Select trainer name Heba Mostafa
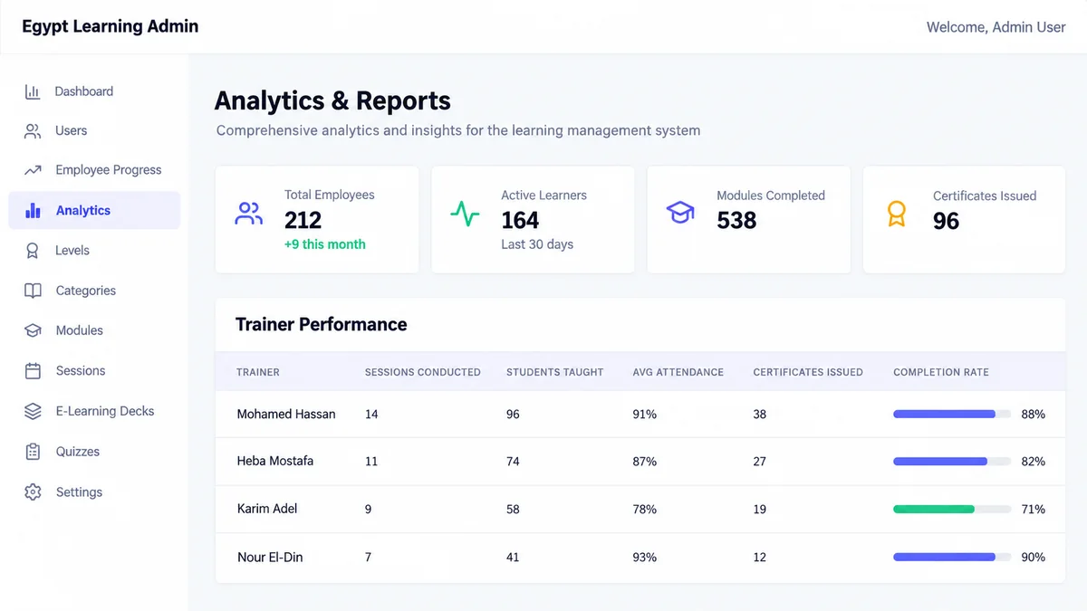The image size is (1087, 611). click(x=275, y=461)
